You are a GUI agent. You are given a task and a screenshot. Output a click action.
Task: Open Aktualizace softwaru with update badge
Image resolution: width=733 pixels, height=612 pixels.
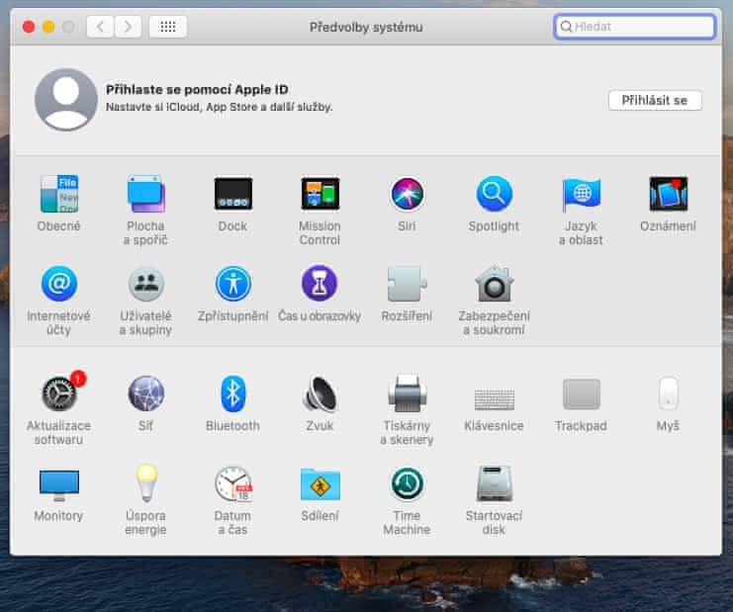point(58,394)
